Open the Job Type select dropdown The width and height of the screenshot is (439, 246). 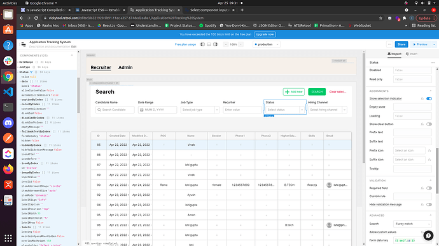200,110
